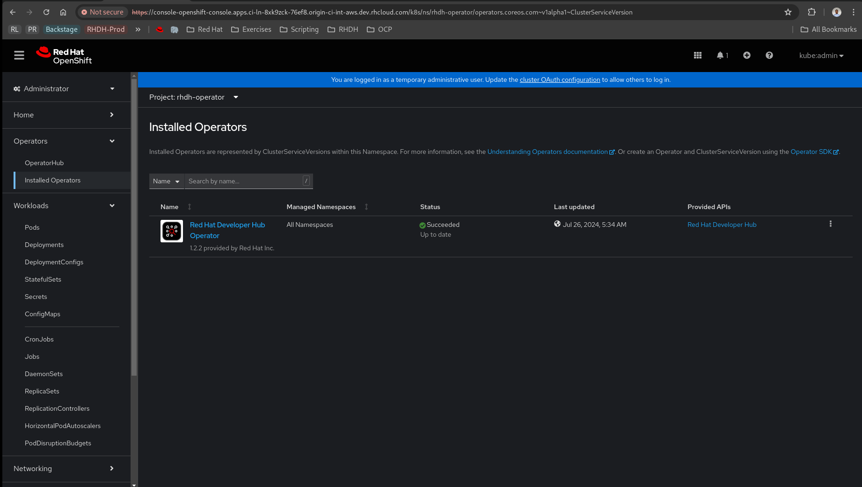Image resolution: width=862 pixels, height=487 pixels.
Task: Open the RL bookmark
Action: click(15, 29)
